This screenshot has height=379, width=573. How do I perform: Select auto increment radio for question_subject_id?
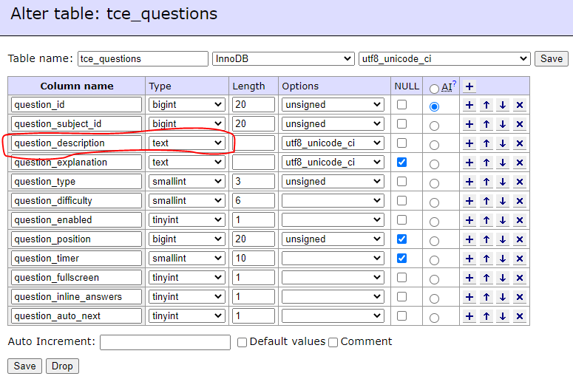tap(434, 126)
